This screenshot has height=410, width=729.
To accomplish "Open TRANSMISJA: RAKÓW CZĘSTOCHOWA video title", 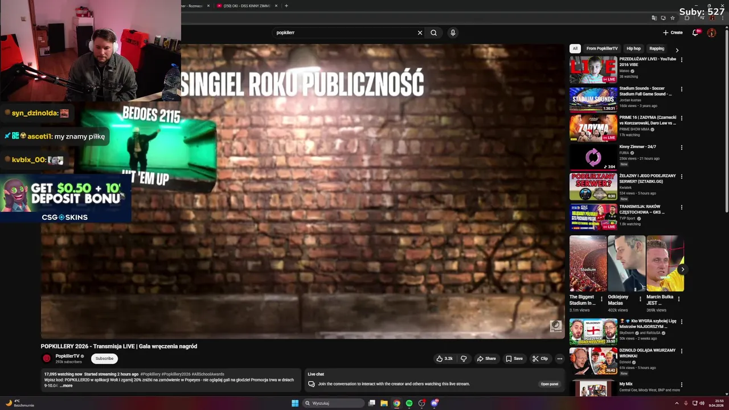I will (x=642, y=210).
